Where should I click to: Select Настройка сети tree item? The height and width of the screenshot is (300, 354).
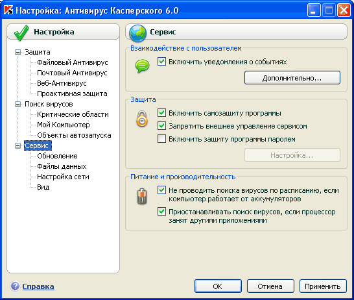(x=64, y=177)
